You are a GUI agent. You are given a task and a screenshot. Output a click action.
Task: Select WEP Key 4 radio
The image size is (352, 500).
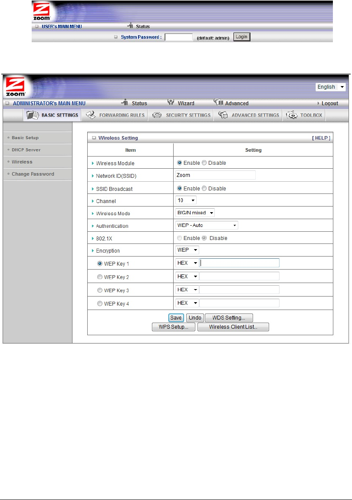100,304
